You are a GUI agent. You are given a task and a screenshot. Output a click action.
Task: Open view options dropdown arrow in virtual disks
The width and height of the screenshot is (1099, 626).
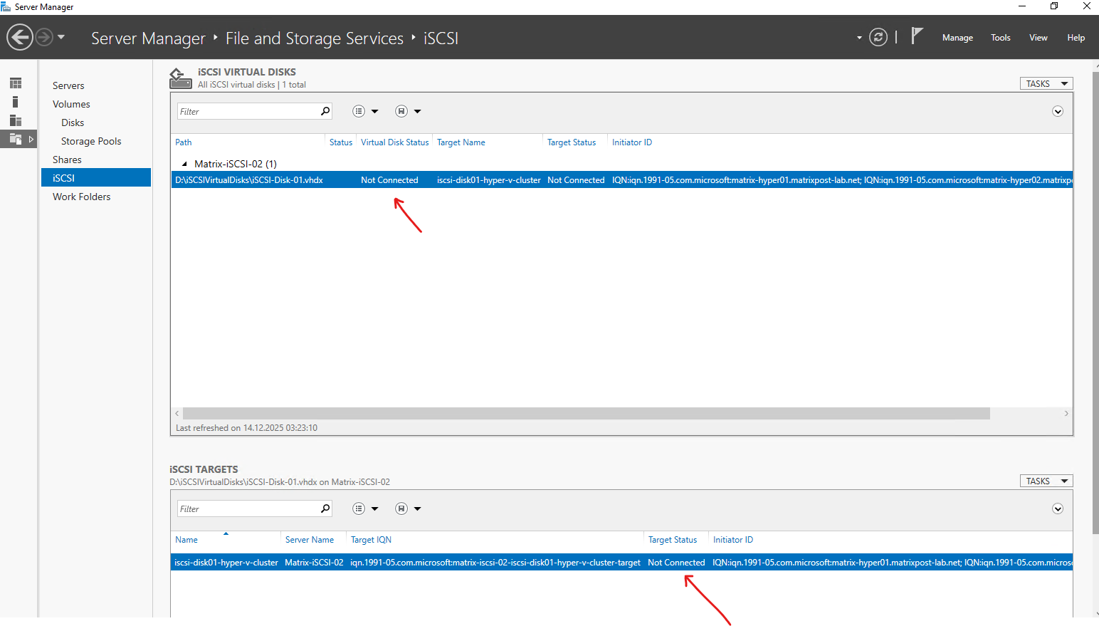click(x=375, y=111)
